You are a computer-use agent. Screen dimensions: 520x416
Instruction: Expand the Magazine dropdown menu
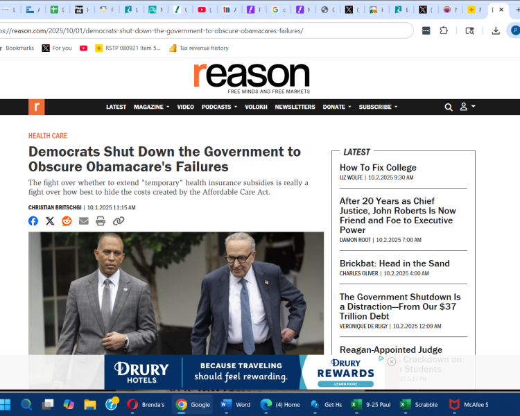150,107
